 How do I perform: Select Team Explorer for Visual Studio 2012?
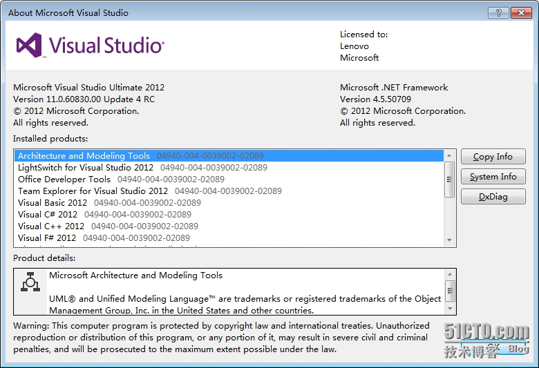tap(229, 191)
